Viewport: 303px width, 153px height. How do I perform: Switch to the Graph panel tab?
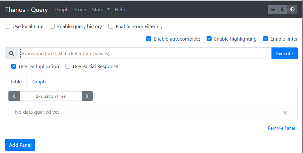point(39,82)
